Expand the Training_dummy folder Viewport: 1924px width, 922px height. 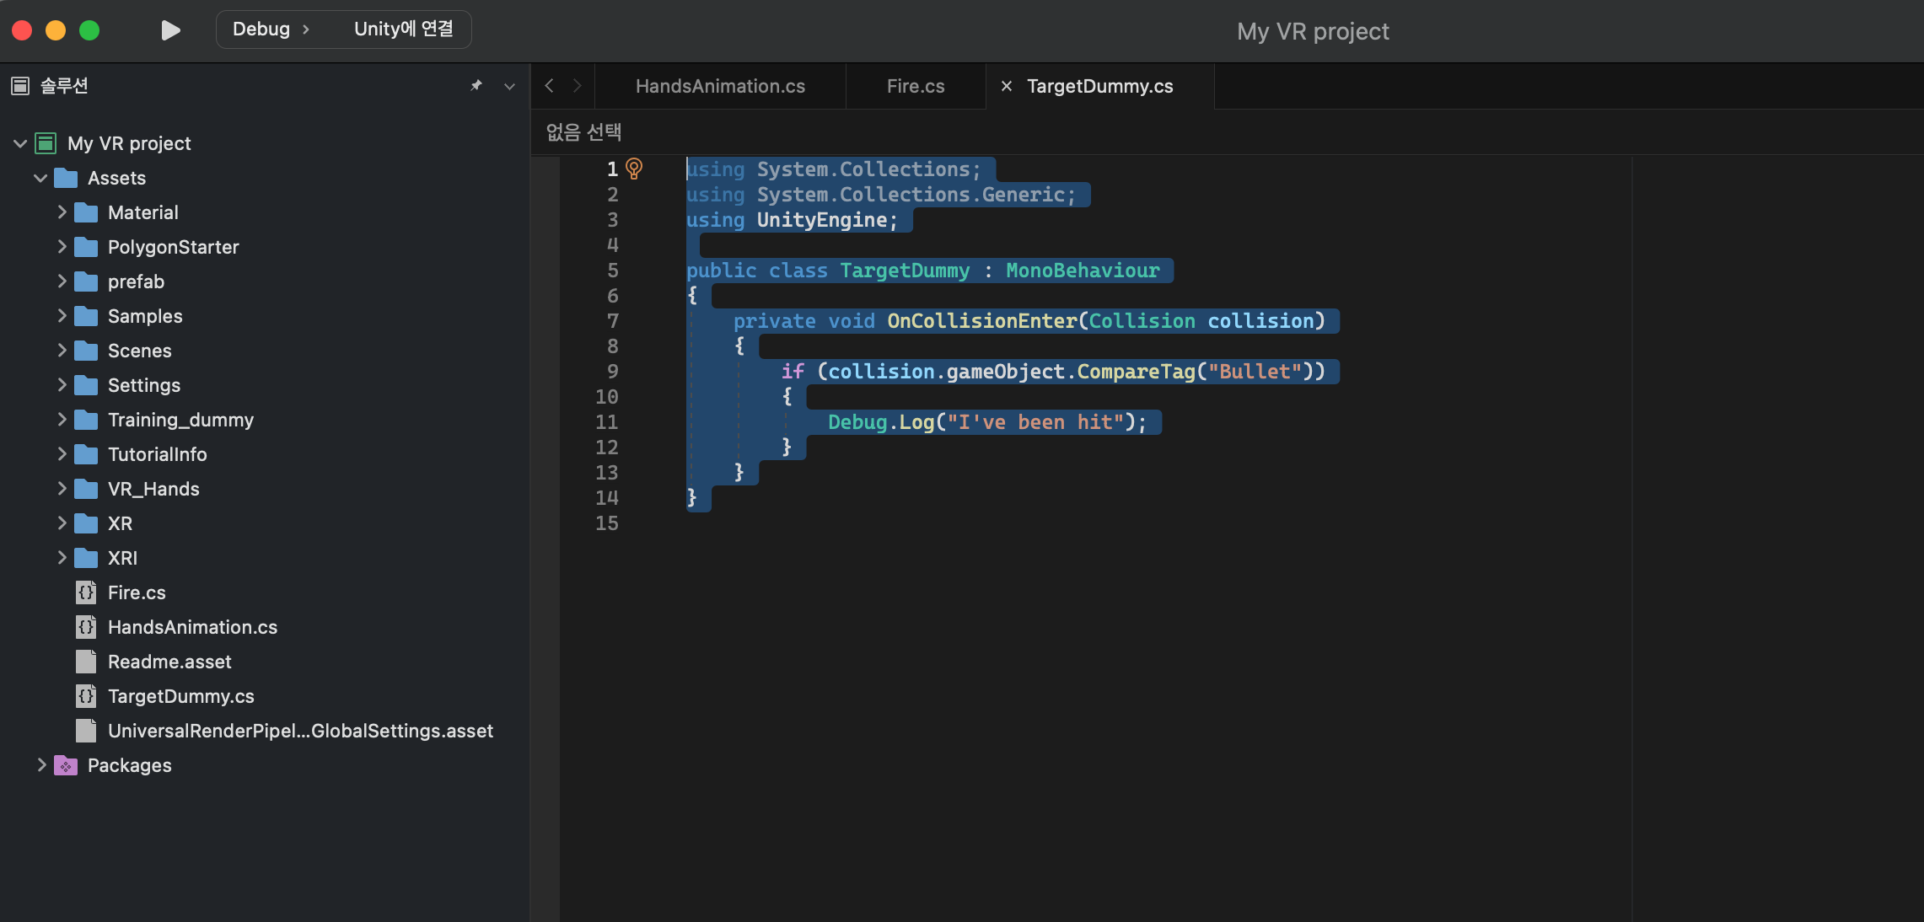[62, 420]
